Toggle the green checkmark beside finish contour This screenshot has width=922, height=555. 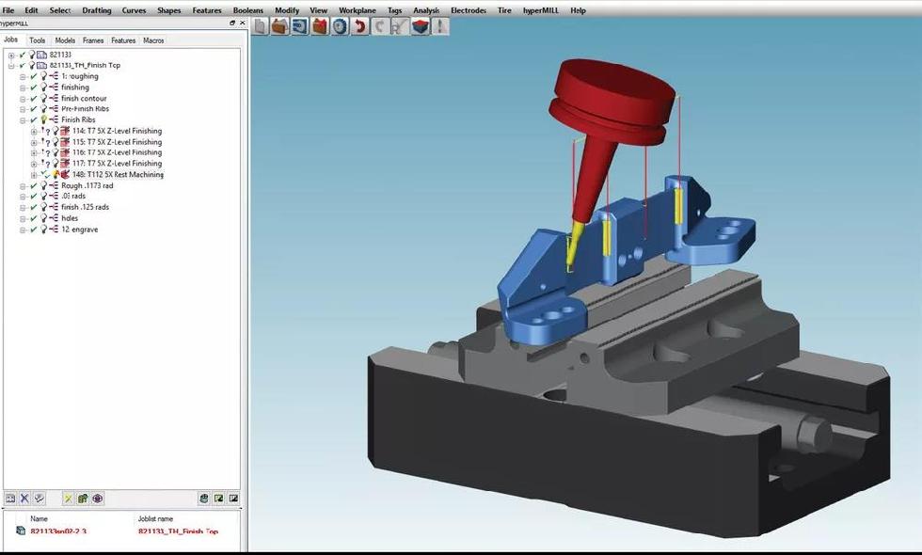coord(33,99)
